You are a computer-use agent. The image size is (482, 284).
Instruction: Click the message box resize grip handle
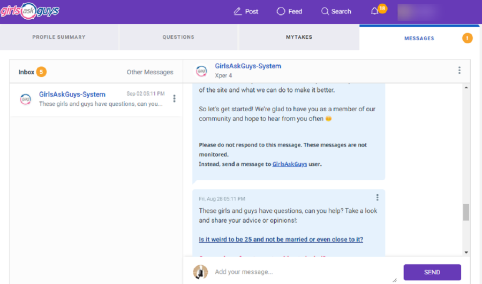395,280
